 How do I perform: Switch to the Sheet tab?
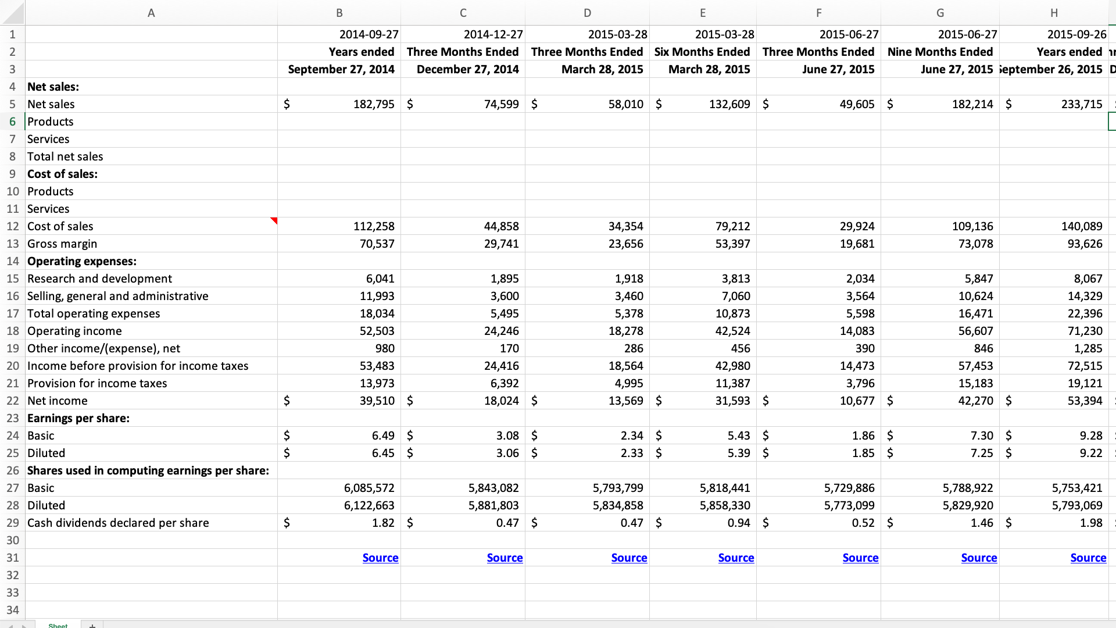[58, 625]
